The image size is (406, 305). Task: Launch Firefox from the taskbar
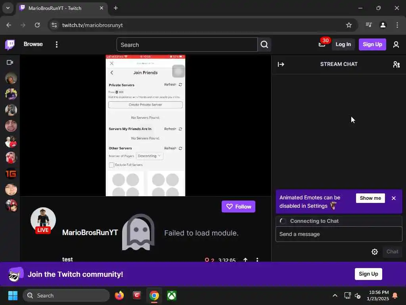[119, 295]
